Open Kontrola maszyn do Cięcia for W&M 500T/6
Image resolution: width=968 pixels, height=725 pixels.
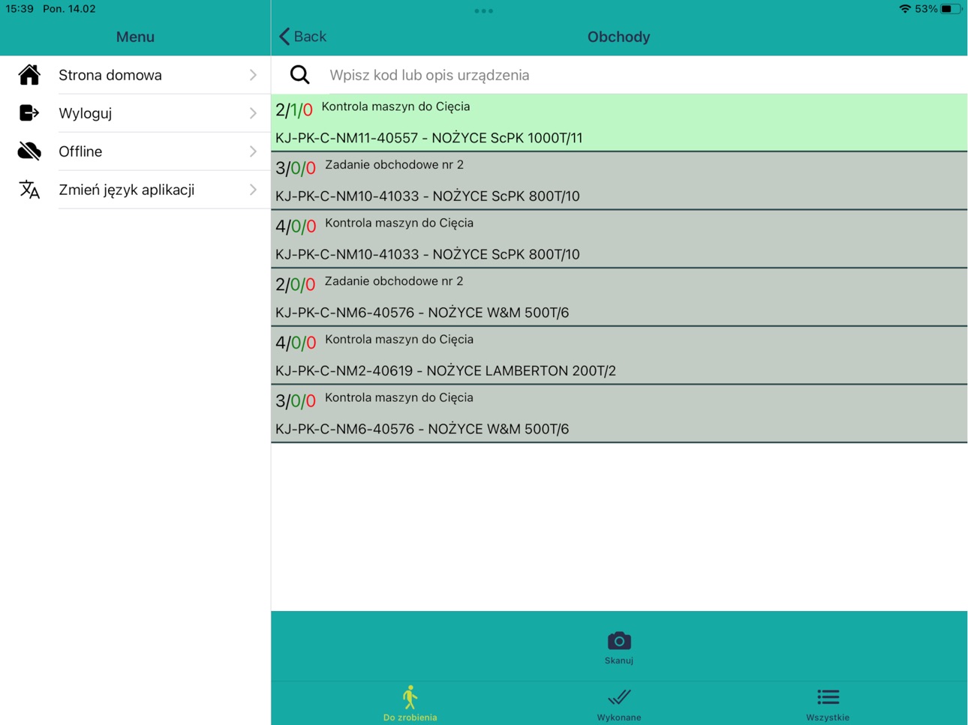point(619,414)
